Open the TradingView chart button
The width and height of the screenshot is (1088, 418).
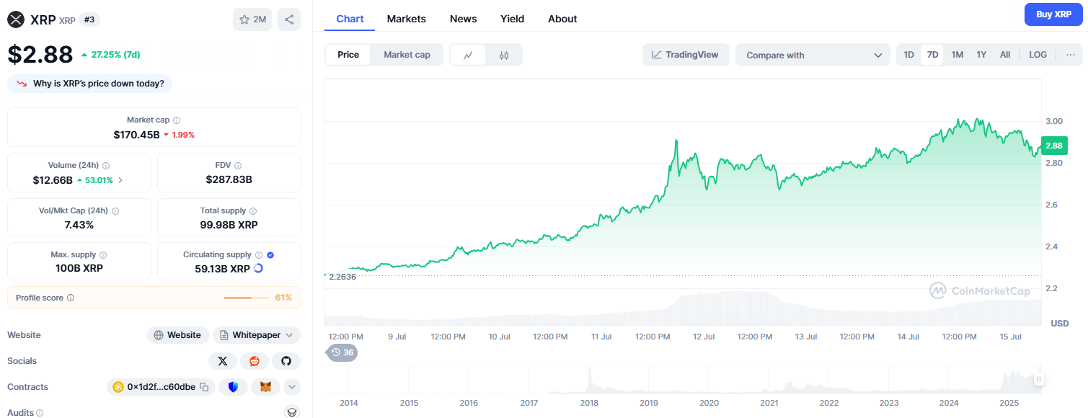point(686,55)
